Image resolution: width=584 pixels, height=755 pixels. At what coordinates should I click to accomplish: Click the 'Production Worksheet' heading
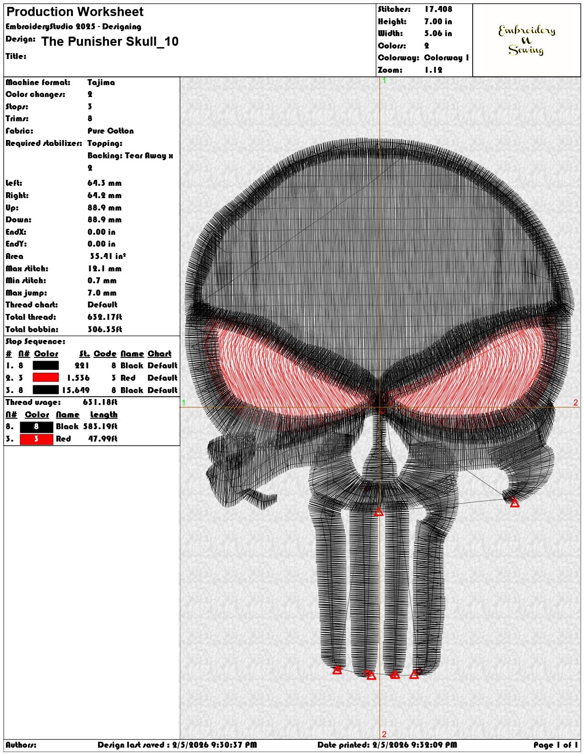point(75,12)
